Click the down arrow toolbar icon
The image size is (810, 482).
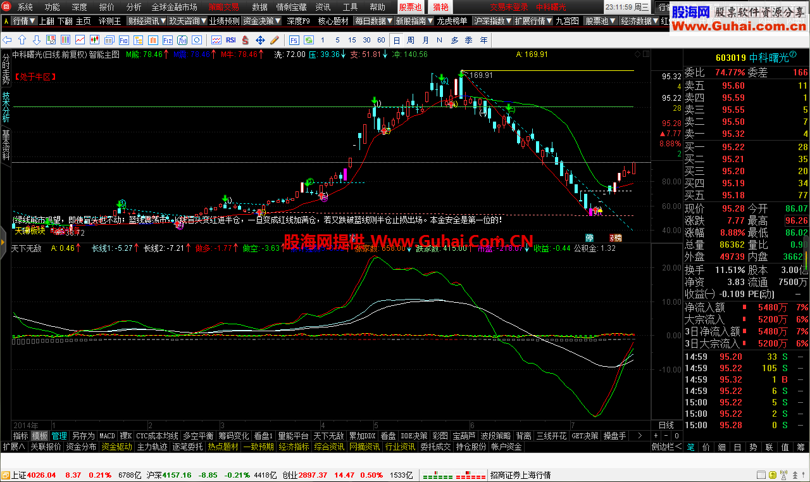coord(37,40)
